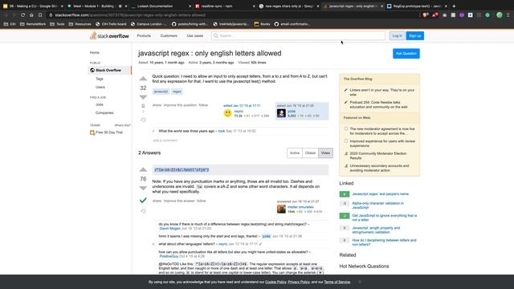The image size is (514, 289).
Task: Open the Books bookmark folder
Action: click(x=262, y=24)
